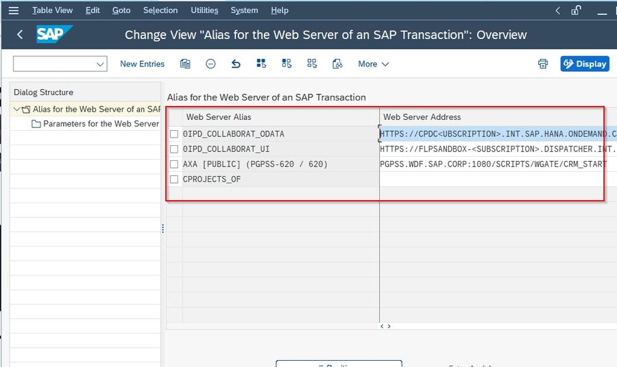This screenshot has width=617, height=367.
Task: Open the Edit menu
Action: [x=93, y=10]
